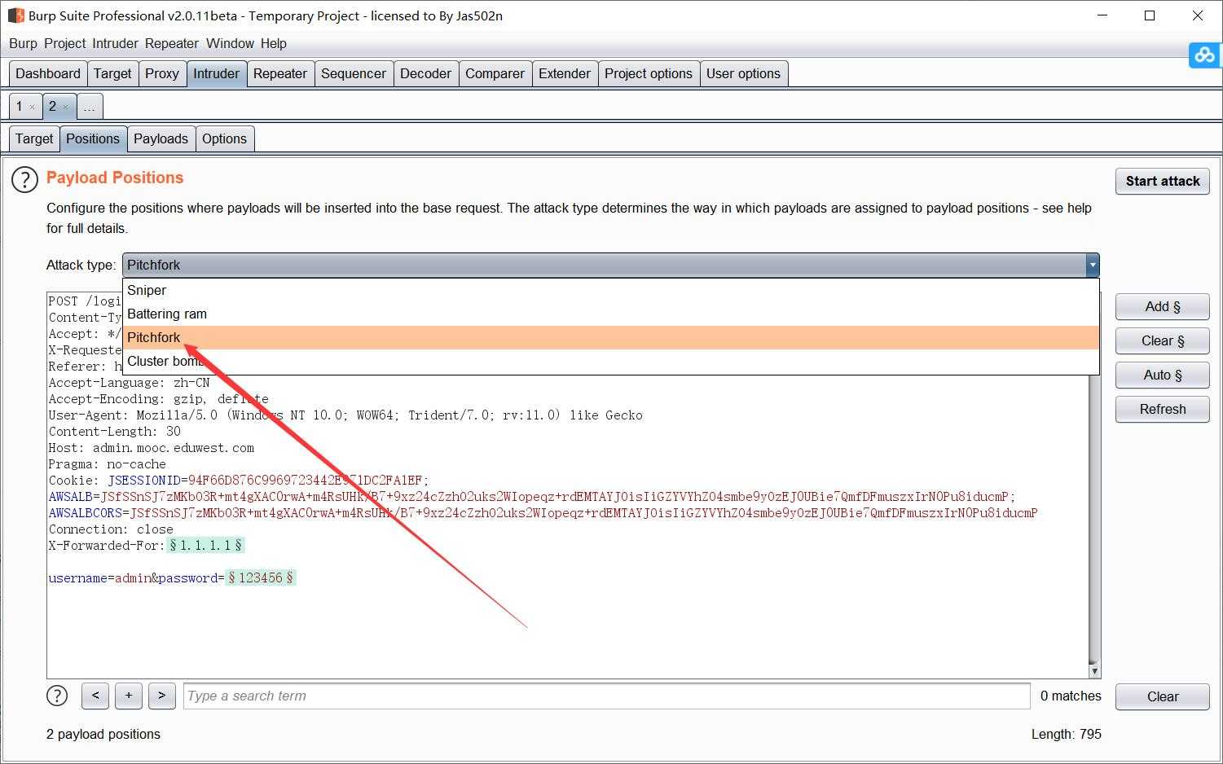Switch to the Decoder tab
The height and width of the screenshot is (764, 1223).
pos(425,73)
